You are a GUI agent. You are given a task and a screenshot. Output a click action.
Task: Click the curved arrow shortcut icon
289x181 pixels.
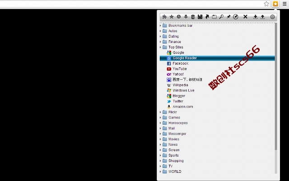[207, 17]
